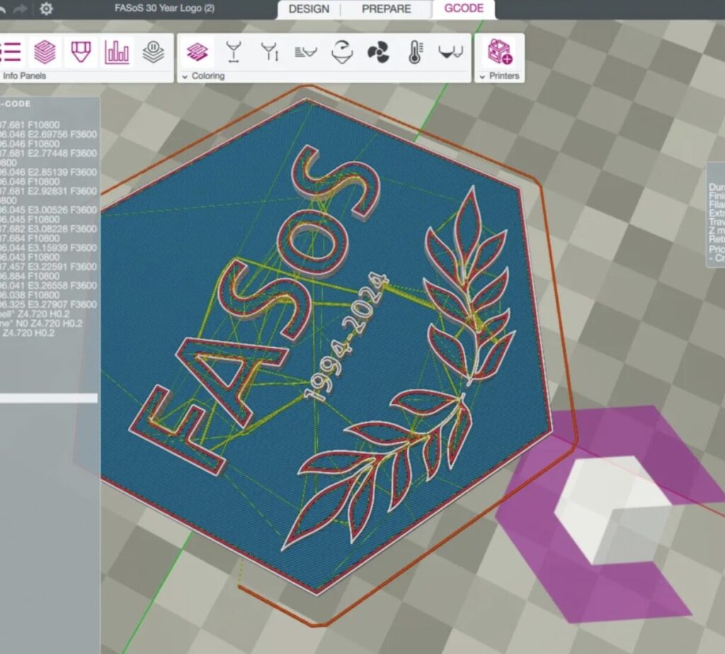This screenshot has width=725, height=654.
Task: Toggle the list-style info panel icon
Action: pyautogui.click(x=10, y=52)
